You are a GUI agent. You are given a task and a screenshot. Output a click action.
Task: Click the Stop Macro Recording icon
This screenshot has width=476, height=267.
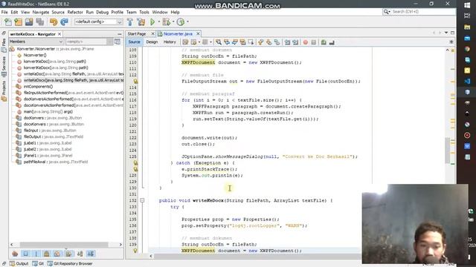point(314,42)
